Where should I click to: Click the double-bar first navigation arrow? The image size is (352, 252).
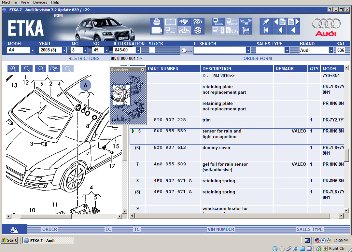(x=266, y=30)
